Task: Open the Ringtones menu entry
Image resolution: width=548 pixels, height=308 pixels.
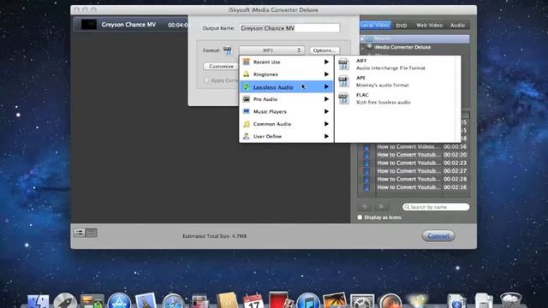Action: 286,74
